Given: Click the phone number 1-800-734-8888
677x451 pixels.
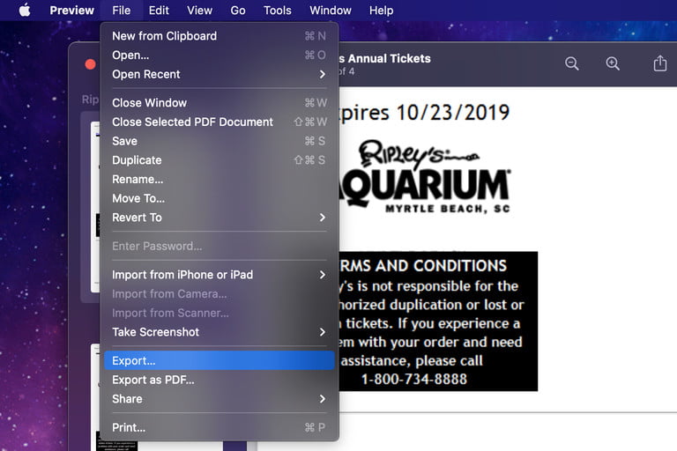Looking at the screenshot, I should click(414, 379).
